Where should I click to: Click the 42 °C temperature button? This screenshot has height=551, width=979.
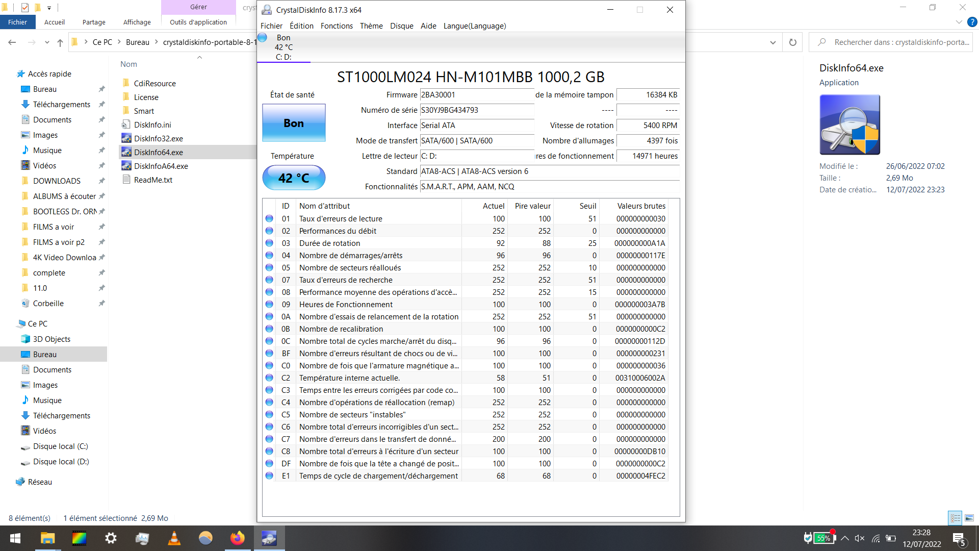tap(294, 178)
